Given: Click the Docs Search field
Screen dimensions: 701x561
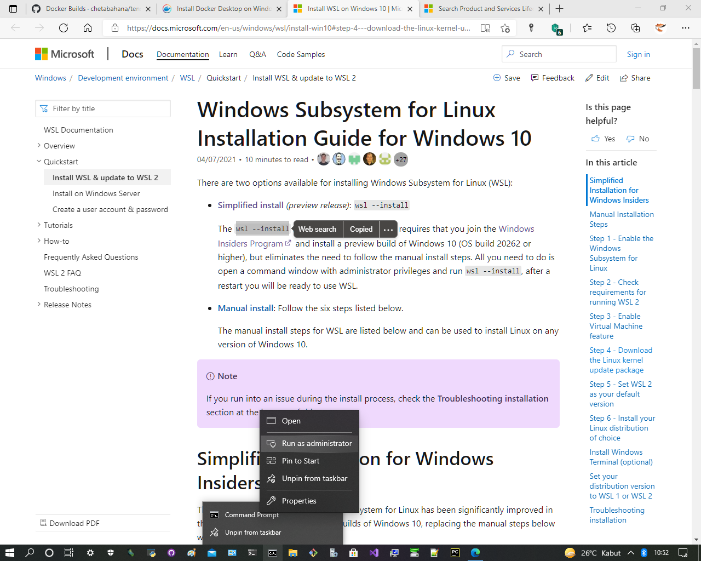Looking at the screenshot, I should [x=559, y=54].
